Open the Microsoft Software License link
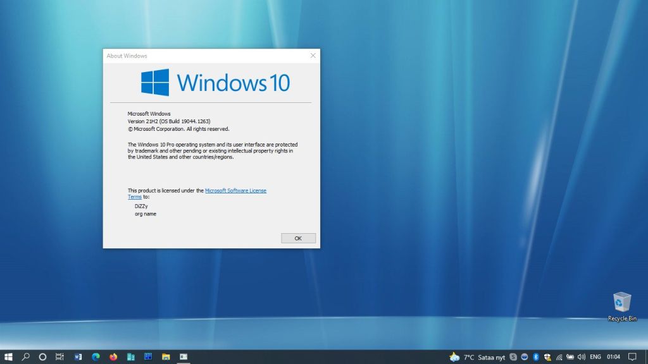Image resolution: width=648 pixels, height=364 pixels. [x=235, y=191]
